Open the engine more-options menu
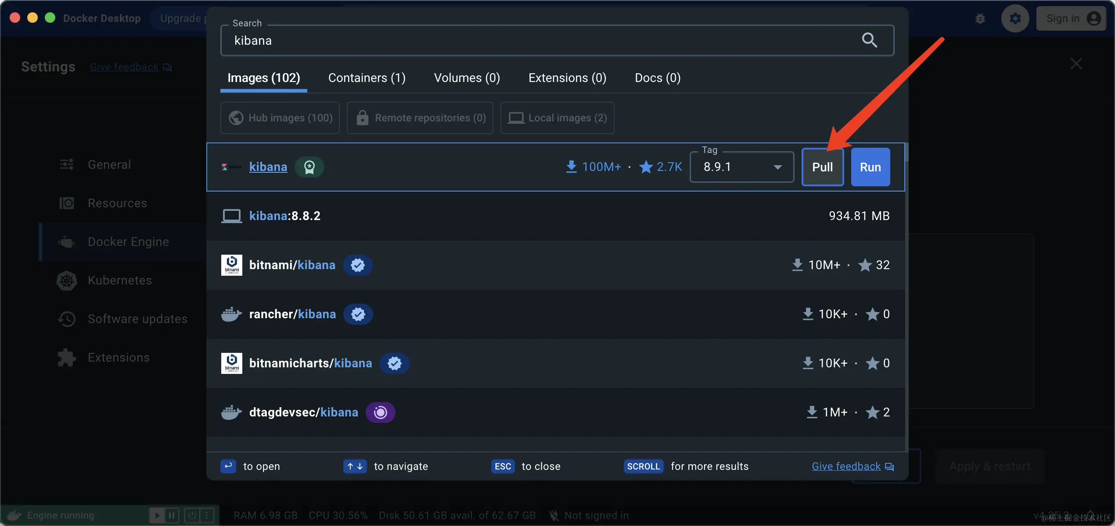 (x=207, y=515)
